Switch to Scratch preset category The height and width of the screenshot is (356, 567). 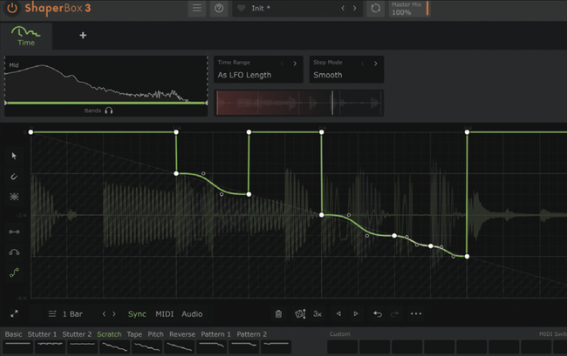pos(109,334)
